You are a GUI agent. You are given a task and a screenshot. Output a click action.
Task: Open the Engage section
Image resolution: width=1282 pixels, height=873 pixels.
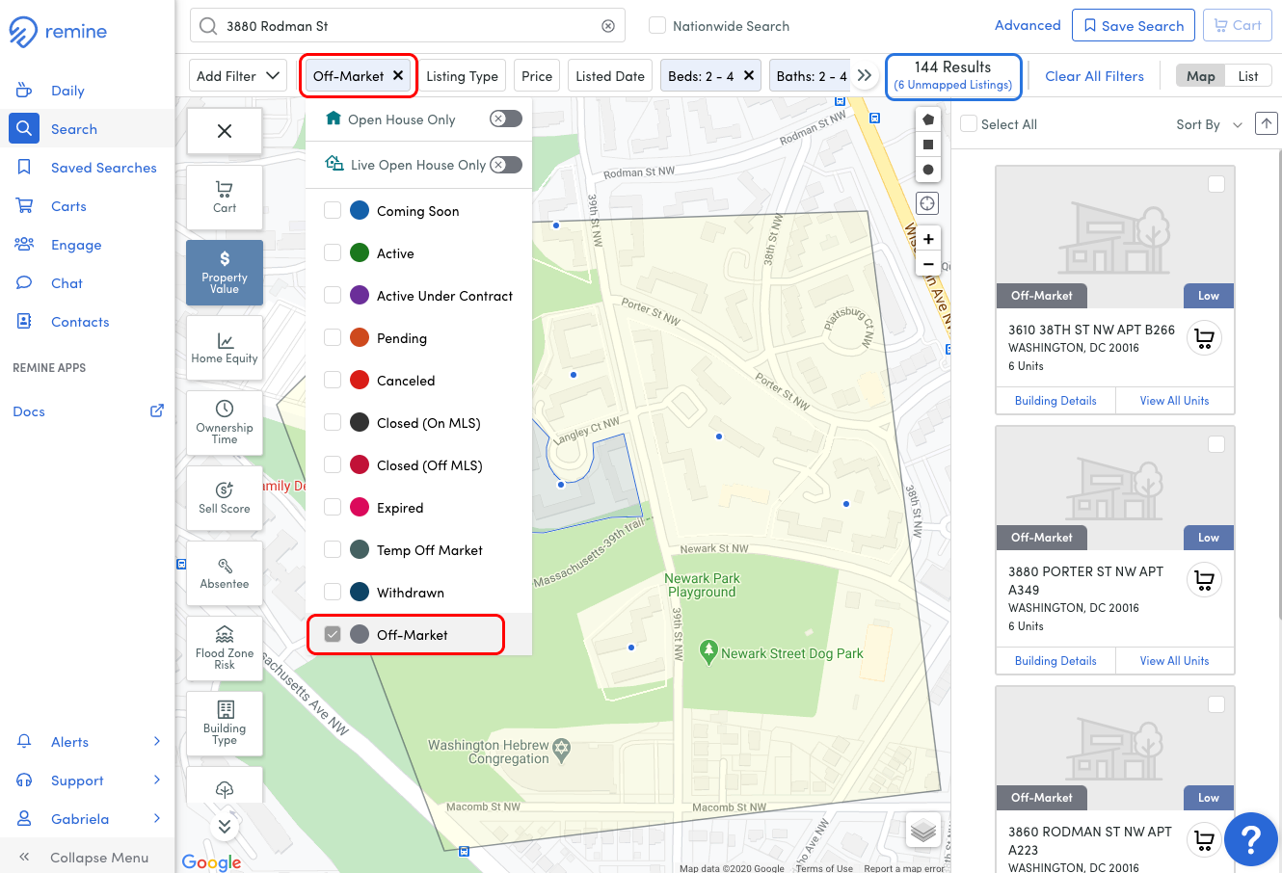point(76,245)
